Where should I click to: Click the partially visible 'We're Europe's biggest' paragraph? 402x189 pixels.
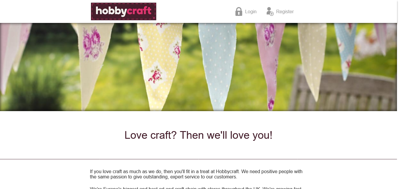[196, 188]
